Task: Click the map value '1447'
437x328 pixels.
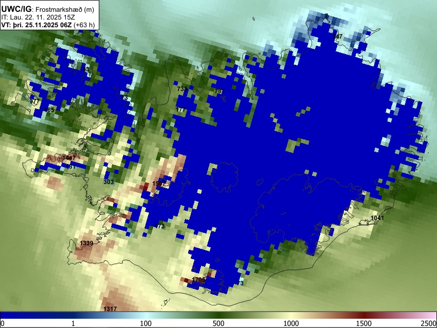Action: pos(69,158)
